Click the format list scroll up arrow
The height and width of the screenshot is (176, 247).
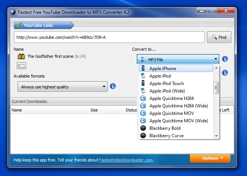(x=216, y=68)
